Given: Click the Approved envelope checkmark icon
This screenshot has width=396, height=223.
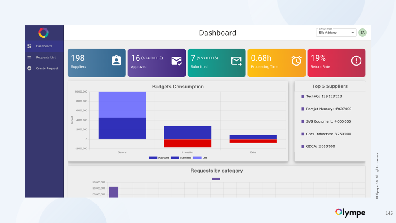Looking at the screenshot, I should click(x=177, y=61).
